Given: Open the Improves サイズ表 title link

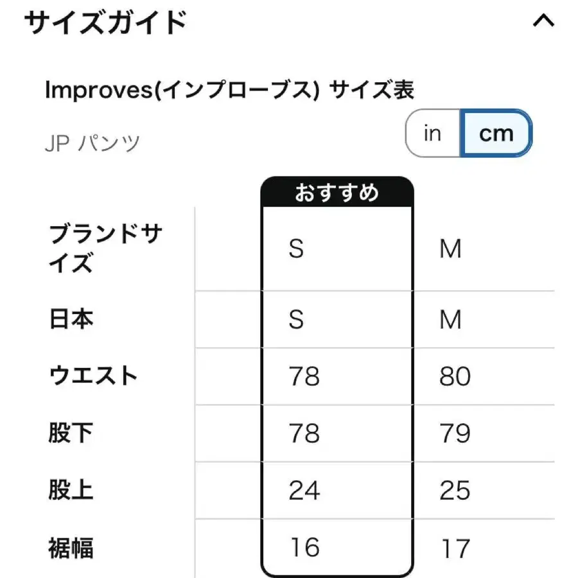Looking at the screenshot, I should coord(228,91).
